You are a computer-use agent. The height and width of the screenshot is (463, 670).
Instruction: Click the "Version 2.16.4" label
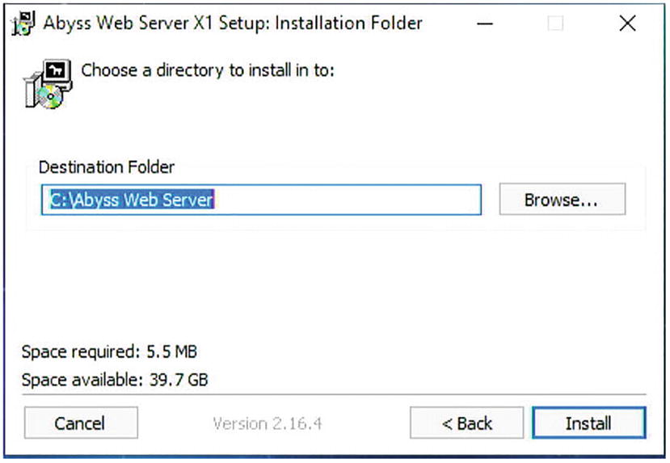click(268, 423)
